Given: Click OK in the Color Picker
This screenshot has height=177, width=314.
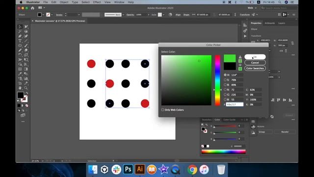Looking at the screenshot, I should (x=255, y=57).
